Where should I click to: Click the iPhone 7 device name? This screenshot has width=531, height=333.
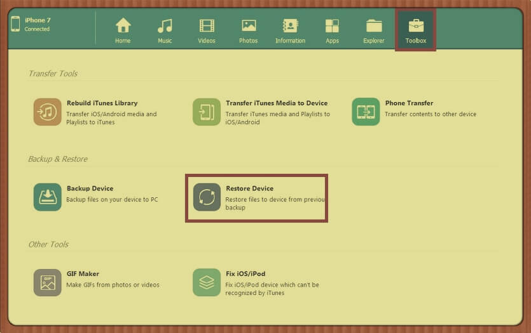coord(38,20)
